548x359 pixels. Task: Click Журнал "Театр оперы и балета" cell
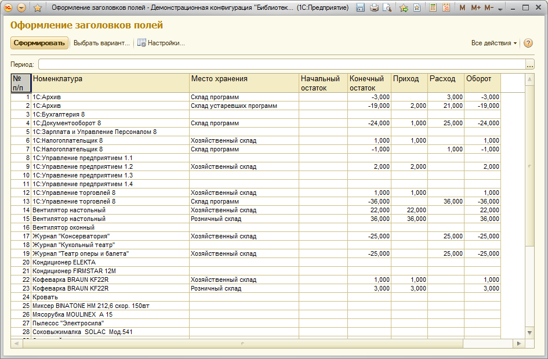[x=110, y=254]
